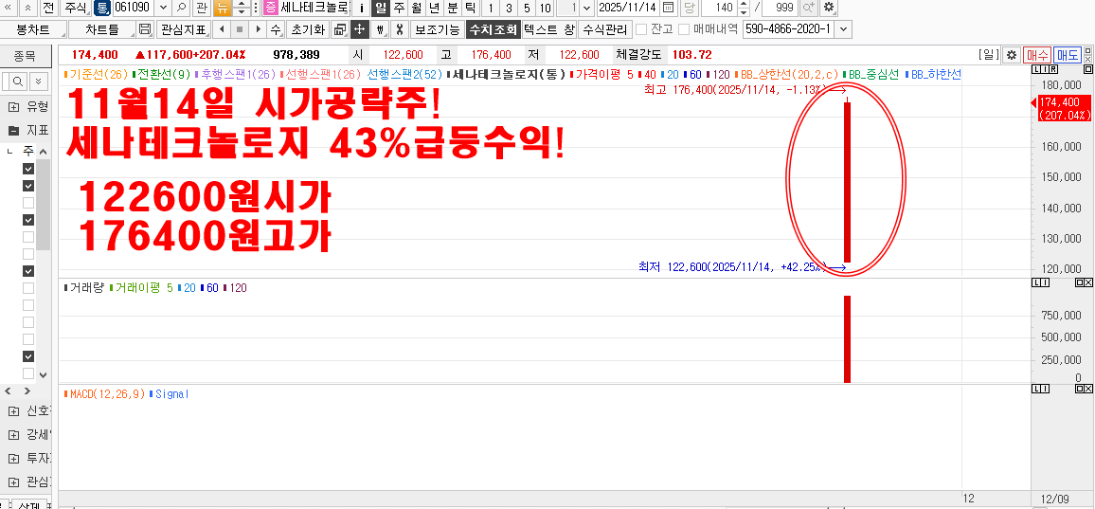Click the 140 candle count input field
The image size is (1095, 509).
[722, 8]
